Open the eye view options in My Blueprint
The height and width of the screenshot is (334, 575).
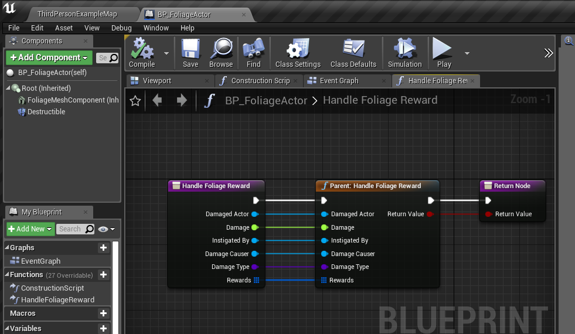tap(107, 229)
